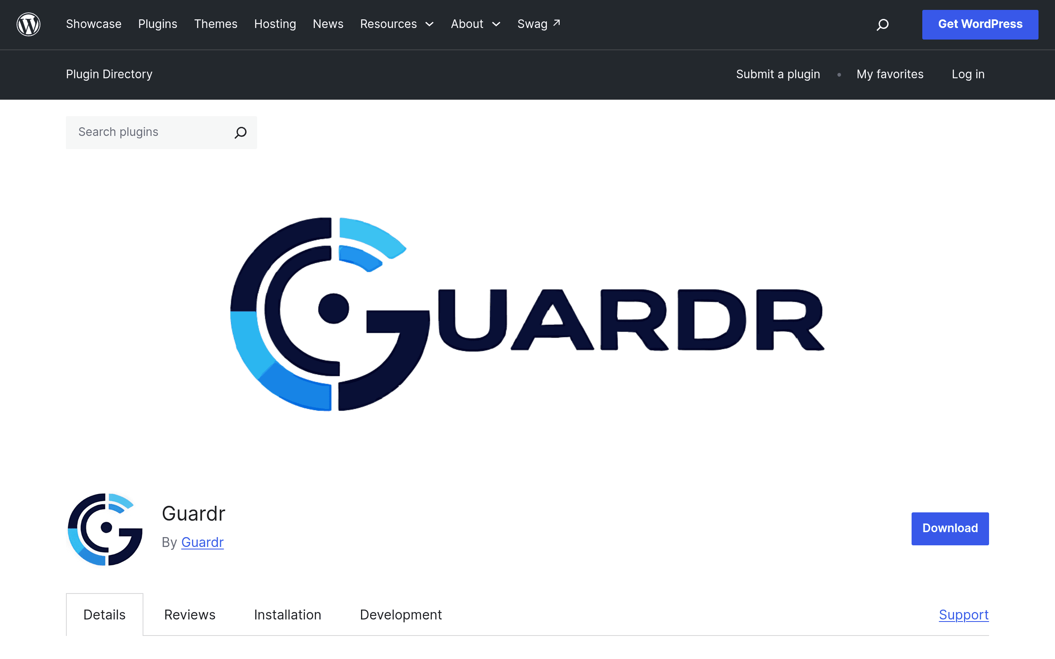The width and height of the screenshot is (1055, 659).
Task: Switch to the Reviews tab
Action: [x=190, y=615]
